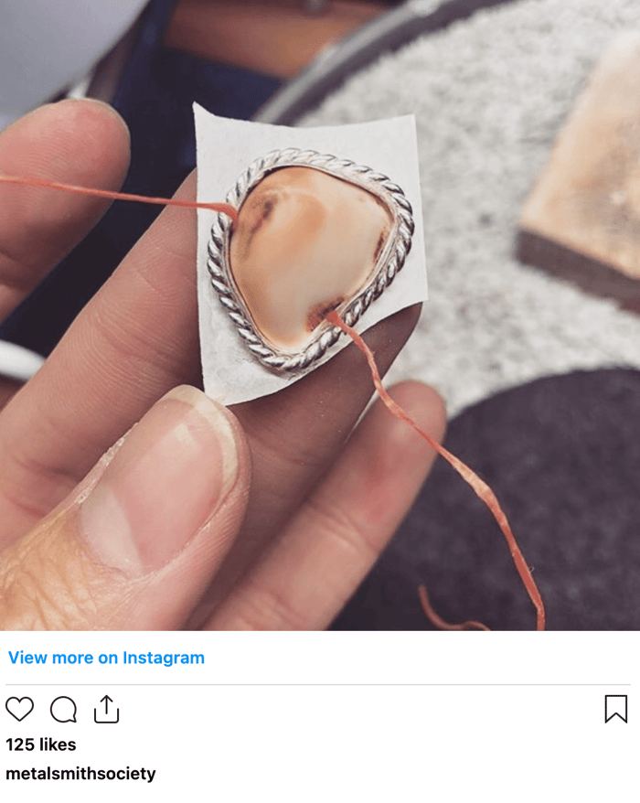Open the metalsmithsociety profile
Image resolution: width=640 pixels, height=803 pixels.
pos(80,774)
